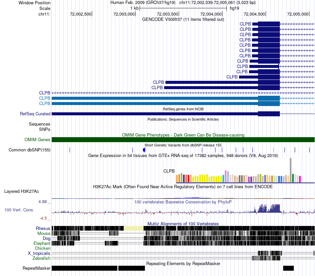
Task: Click the '100 Vert. Cons' label
Action: point(19,210)
